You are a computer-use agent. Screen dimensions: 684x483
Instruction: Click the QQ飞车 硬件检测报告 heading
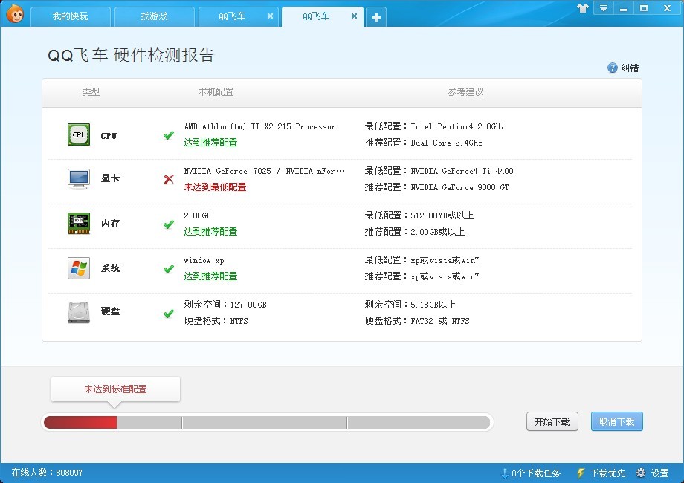(x=131, y=56)
